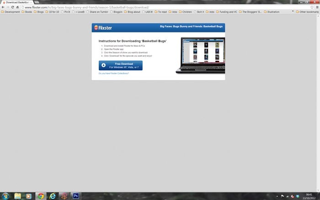Click the instruction 'Open the Flixster app'
Screen dimensions: 320x200
[x=114, y=49]
